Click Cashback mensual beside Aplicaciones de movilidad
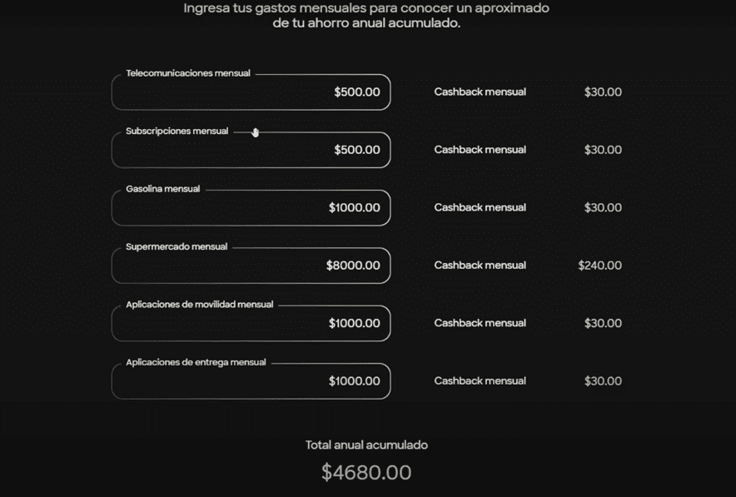This screenshot has width=736, height=497. 480,323
